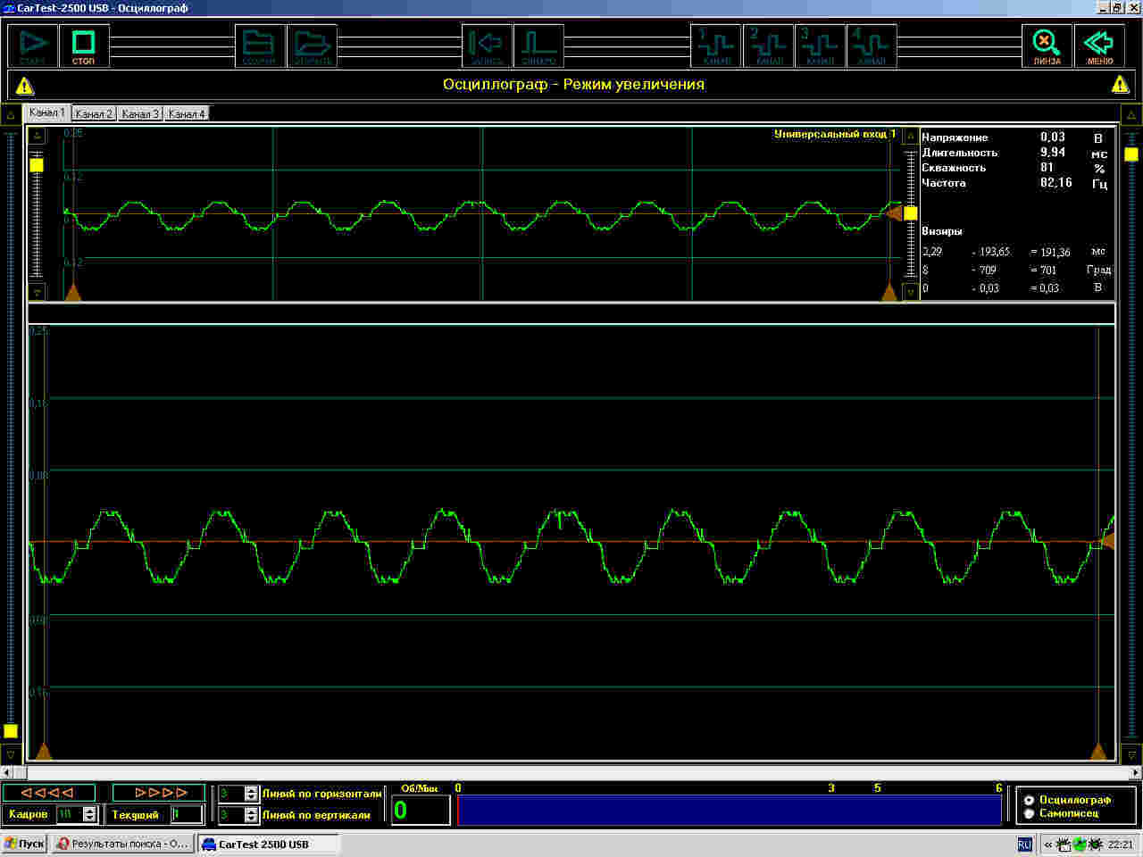Toggle channel 3 waveform icon
1143x857 pixels.
click(x=820, y=45)
